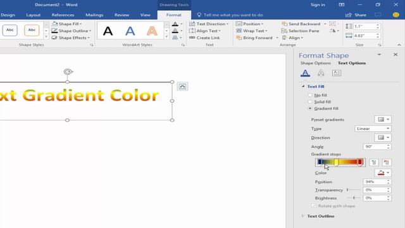This screenshot has height=228, width=405.
Task: Click the smiley feedback icon
Action: 396,15
